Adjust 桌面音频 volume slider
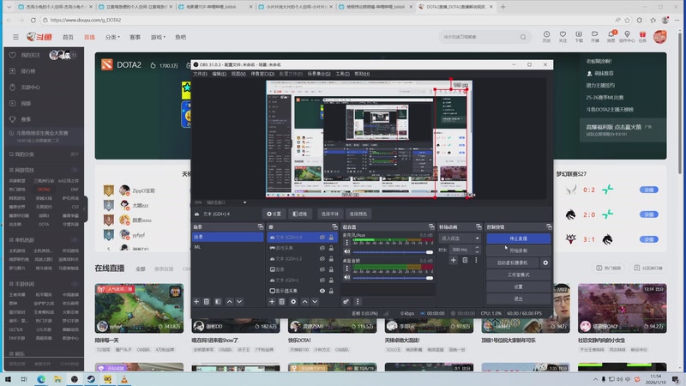This screenshot has width=686, height=386. [x=393, y=278]
